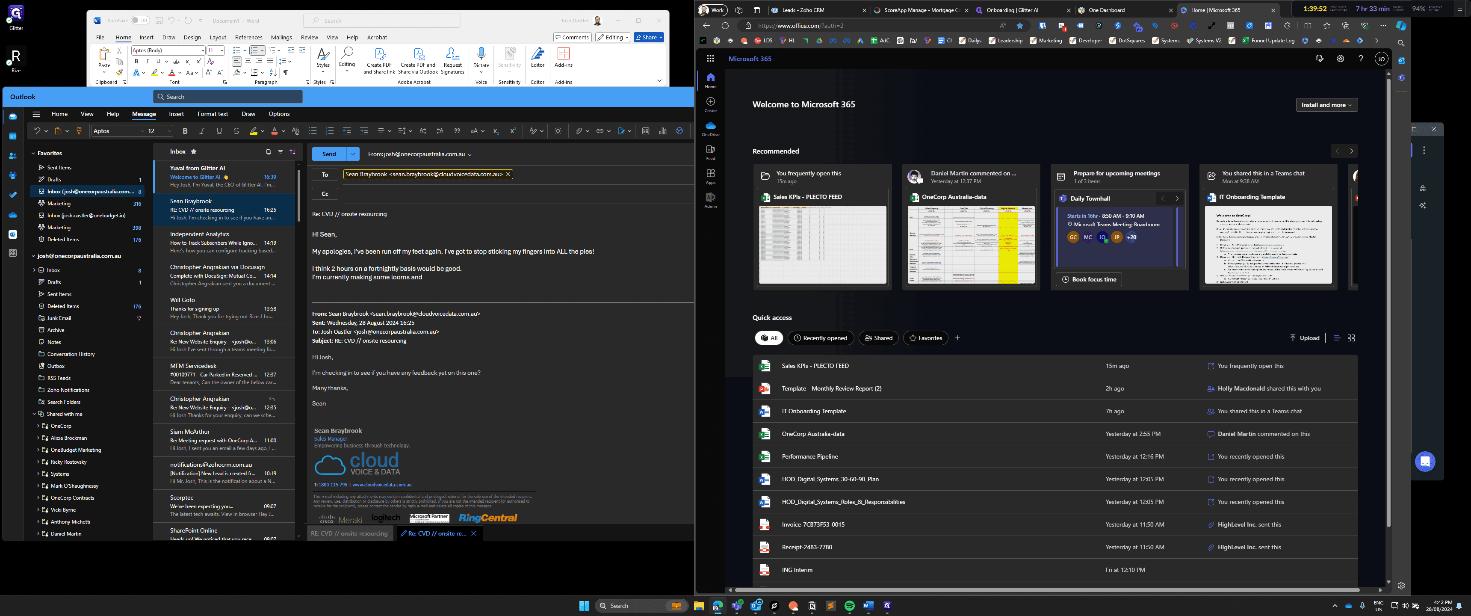Click the subscript icon in Outlook toolbar

coord(496,131)
